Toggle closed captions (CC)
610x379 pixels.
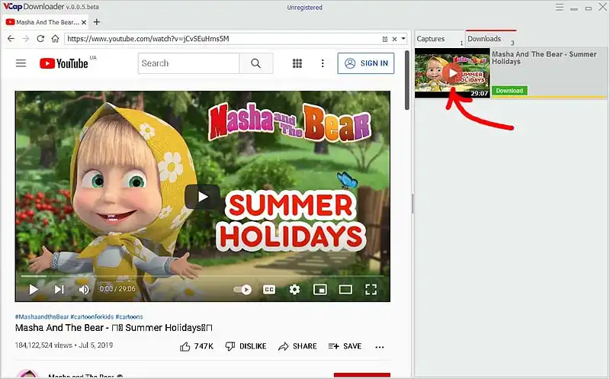(269, 290)
